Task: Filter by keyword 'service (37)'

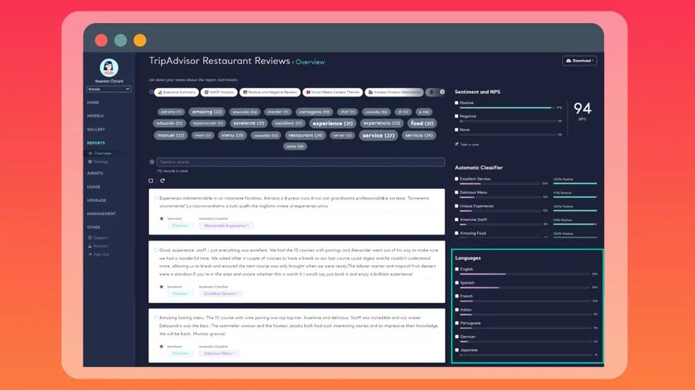Action: coord(378,136)
